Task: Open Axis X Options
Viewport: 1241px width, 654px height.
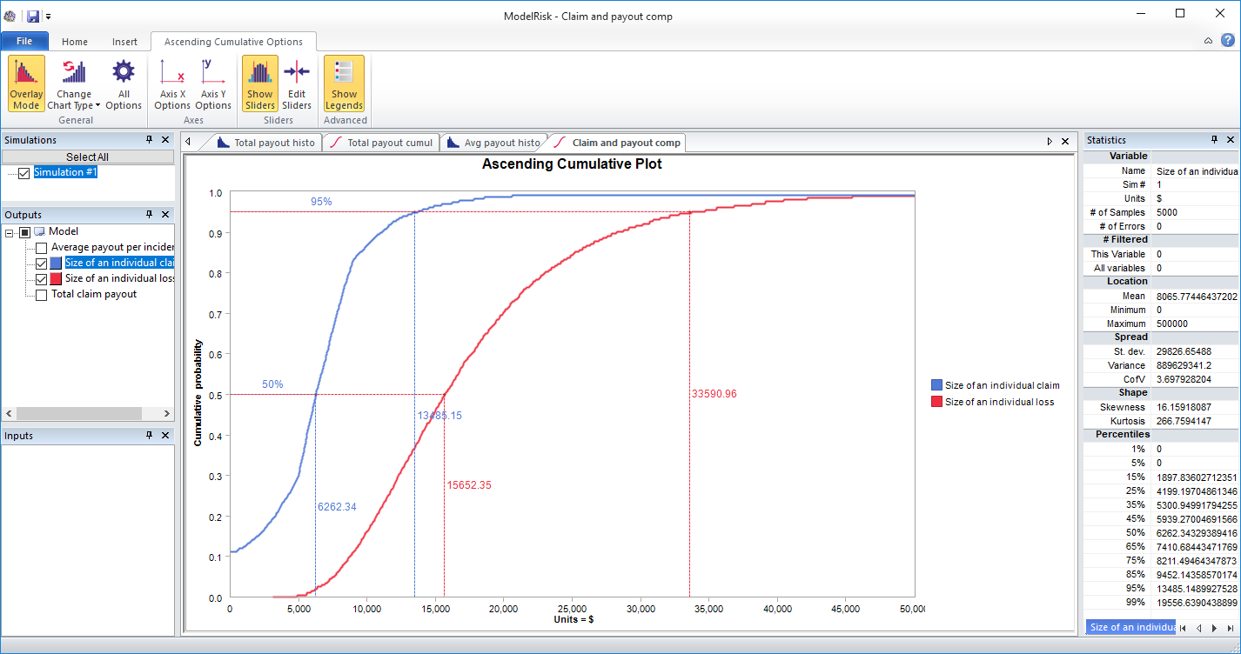Action: coord(171,83)
